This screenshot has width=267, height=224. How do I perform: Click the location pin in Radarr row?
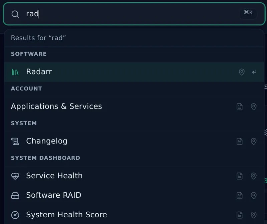coord(242,72)
